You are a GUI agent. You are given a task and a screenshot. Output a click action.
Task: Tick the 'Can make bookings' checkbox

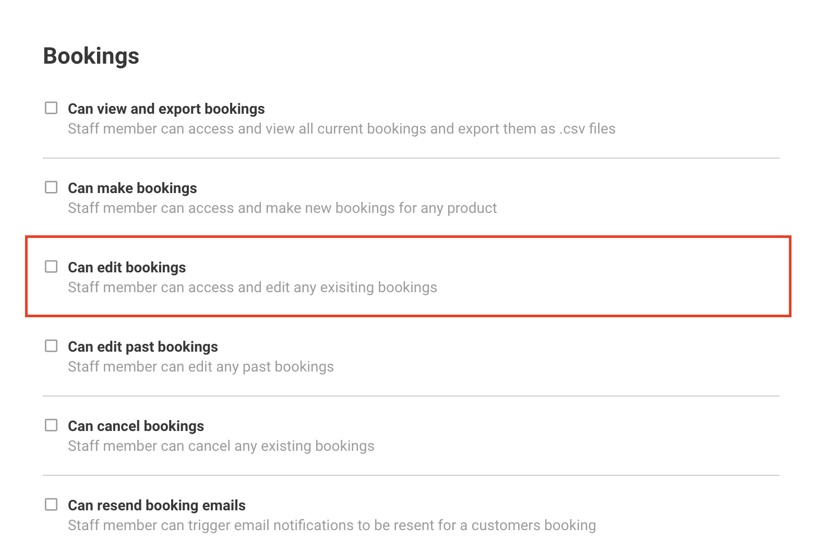[51, 187]
